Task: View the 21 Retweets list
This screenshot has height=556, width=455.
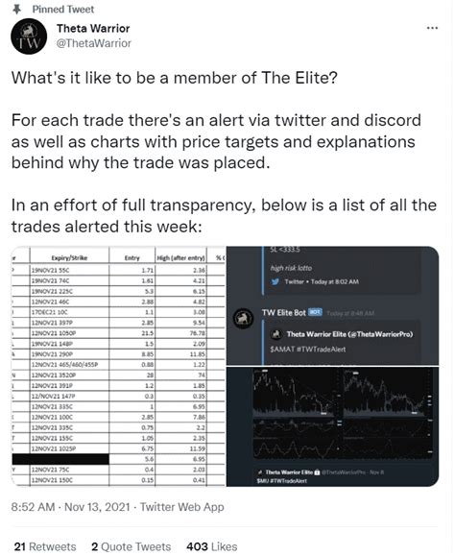Action: point(45,546)
